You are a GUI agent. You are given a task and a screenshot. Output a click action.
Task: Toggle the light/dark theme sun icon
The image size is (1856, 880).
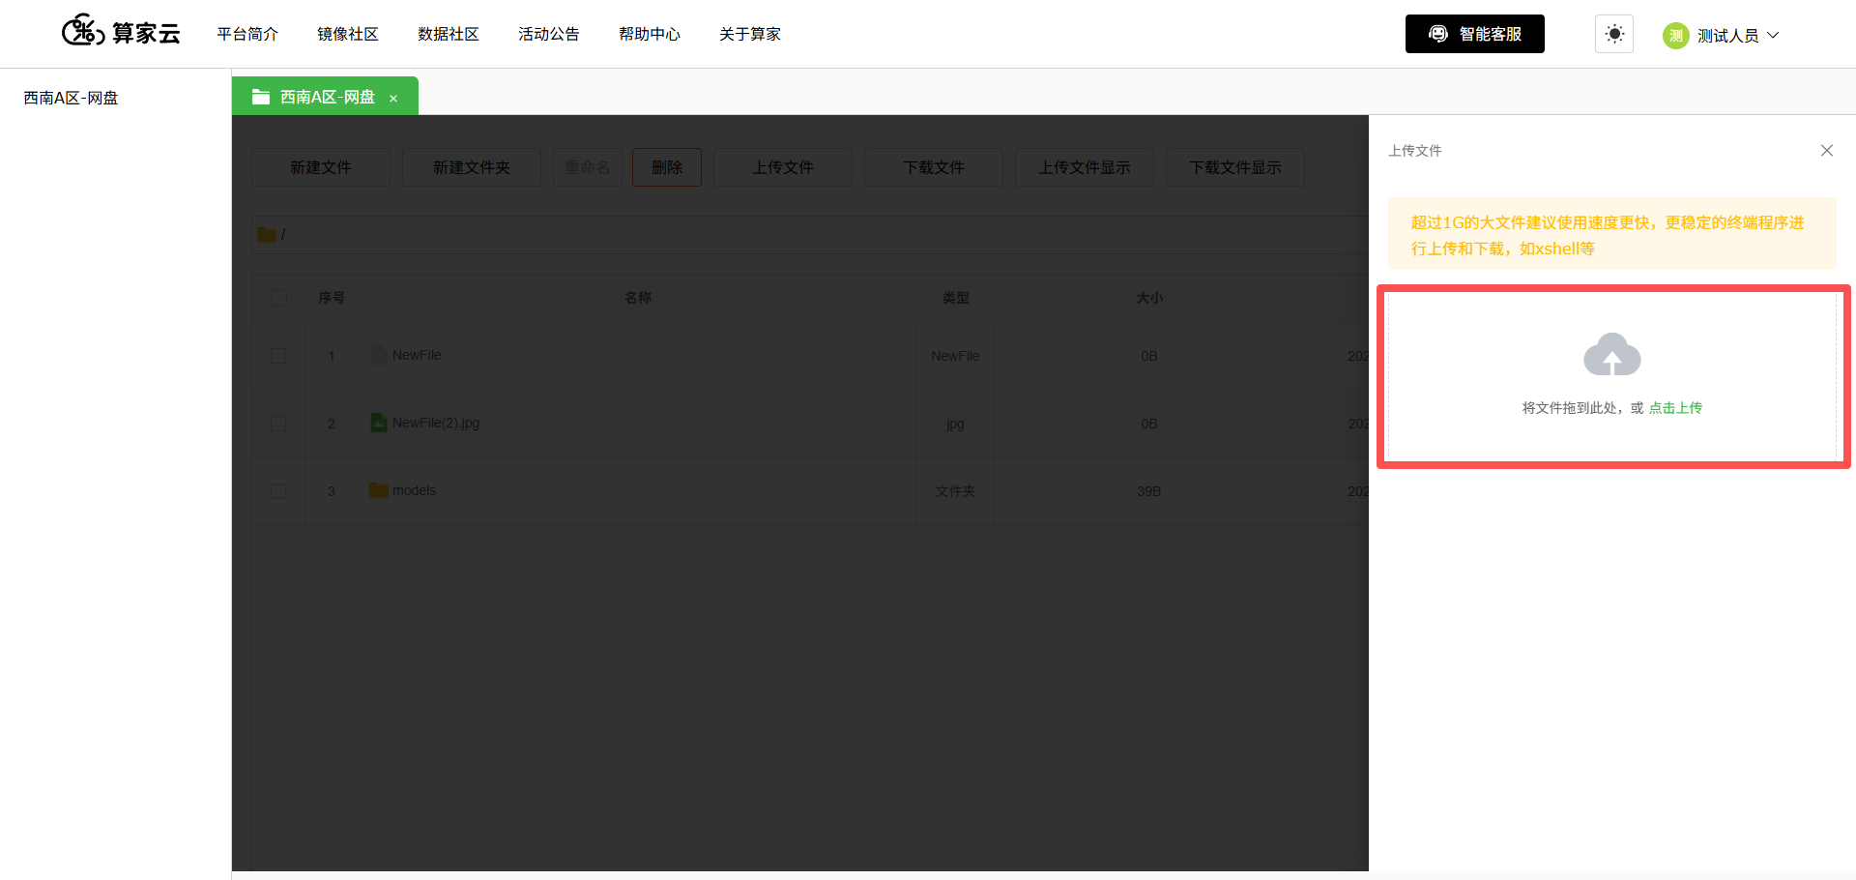pos(1614,34)
